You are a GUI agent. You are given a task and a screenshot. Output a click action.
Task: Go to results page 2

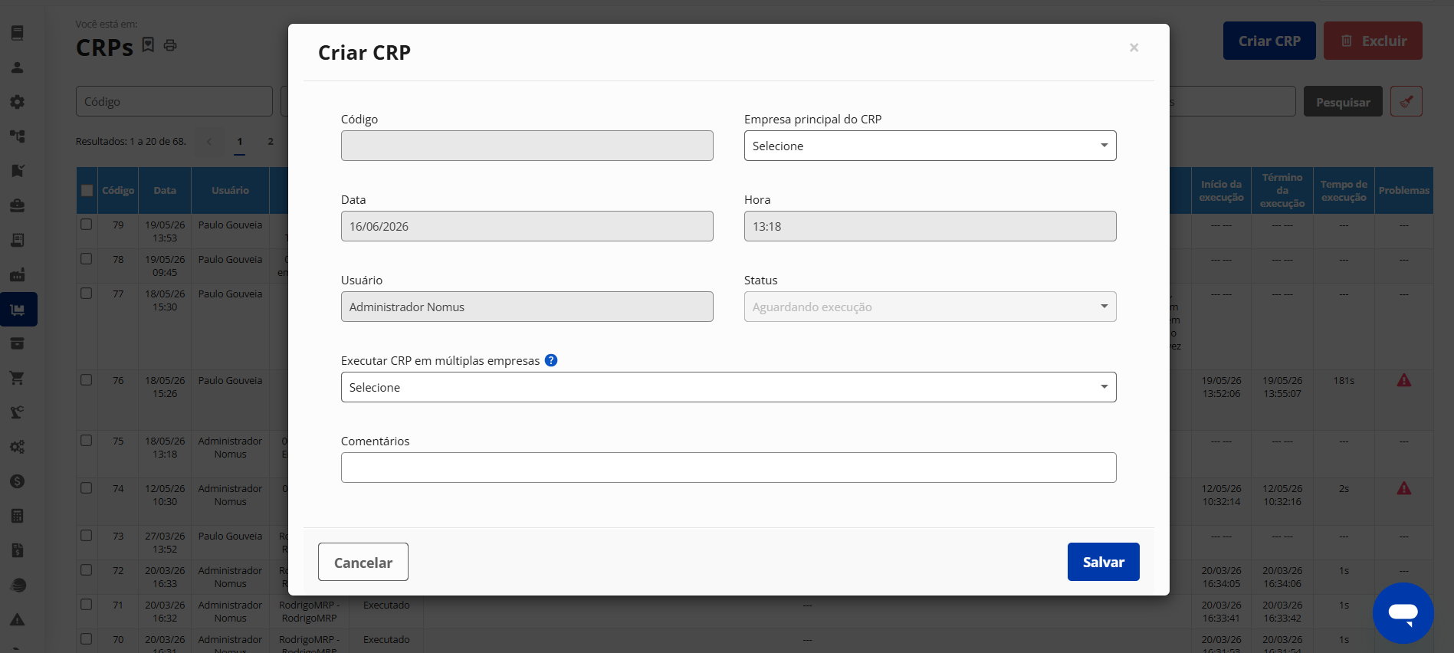(271, 142)
